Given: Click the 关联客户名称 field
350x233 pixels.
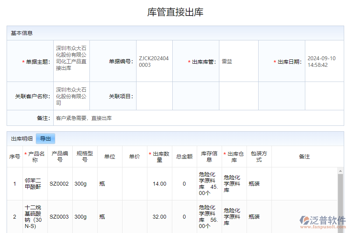Looking at the screenshot, I should pyautogui.click(x=71, y=96).
